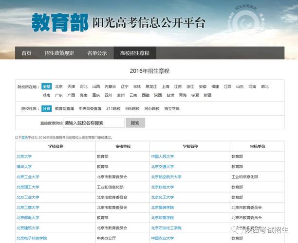This screenshot has height=243, width=298.
Task: Filter schools by 甘肃 location
Action: click(x=170, y=95)
